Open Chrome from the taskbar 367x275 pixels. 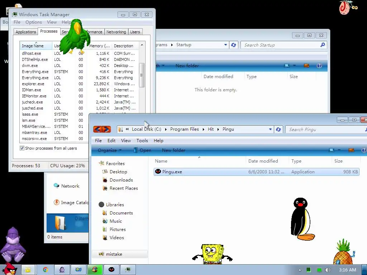45,270
